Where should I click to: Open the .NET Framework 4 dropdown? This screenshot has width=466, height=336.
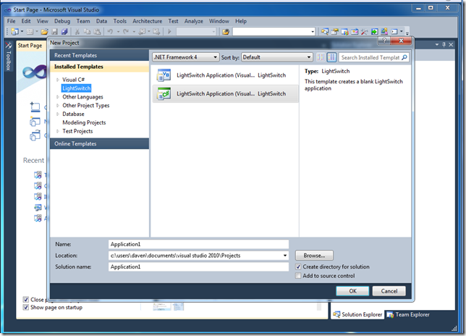[186, 57]
